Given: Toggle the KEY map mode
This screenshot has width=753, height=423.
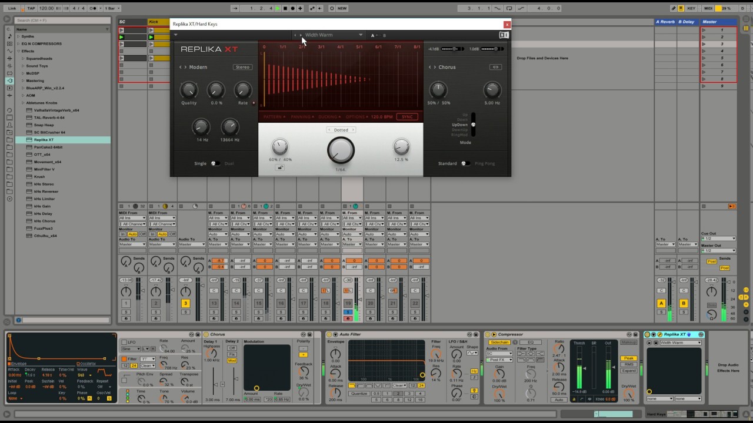Looking at the screenshot, I should (x=691, y=8).
